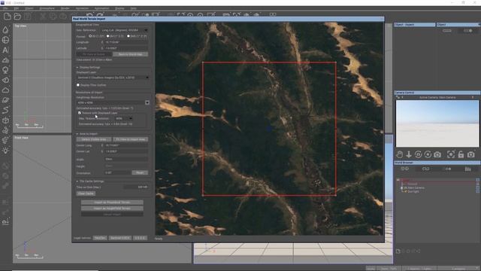481x271 pixels.
Task: Click the Orientation input field
Action: click(117, 172)
